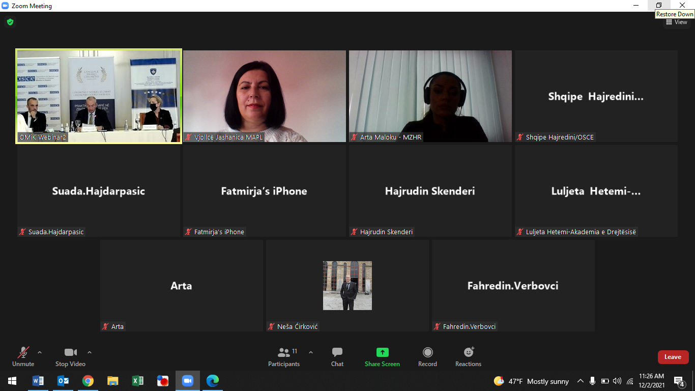
Task: Open the Chat panel
Action: pos(337,356)
